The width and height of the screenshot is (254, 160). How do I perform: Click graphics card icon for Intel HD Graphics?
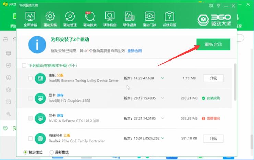coord(40,98)
